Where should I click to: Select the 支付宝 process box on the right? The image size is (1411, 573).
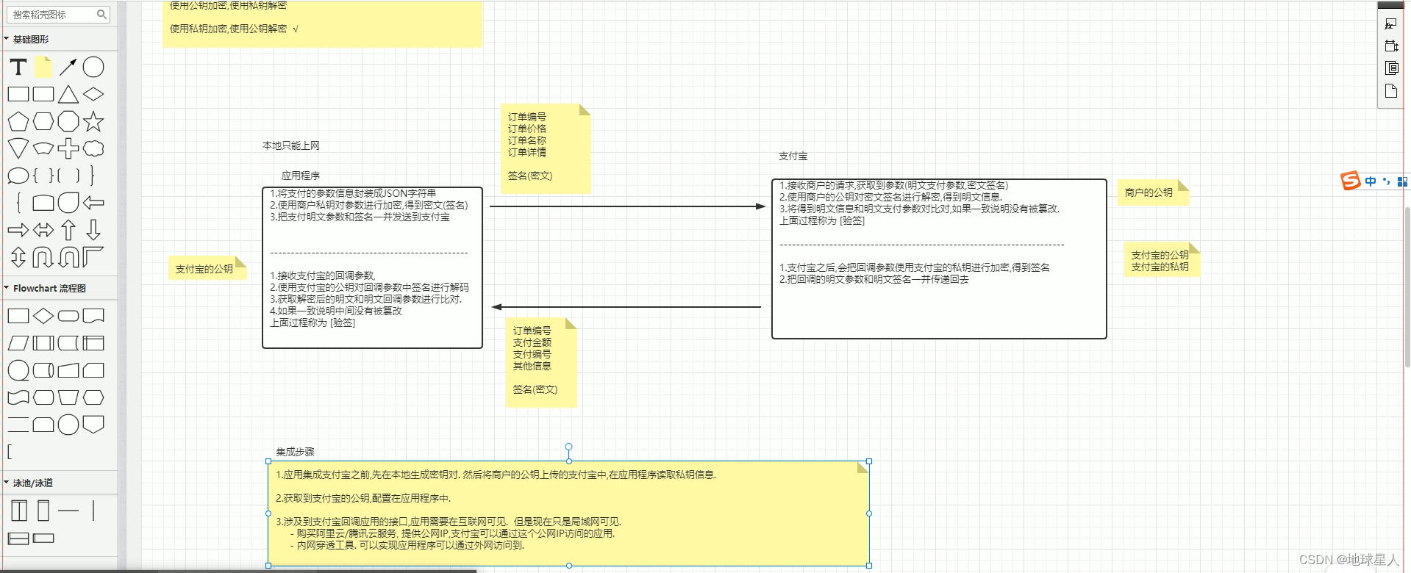click(939, 259)
